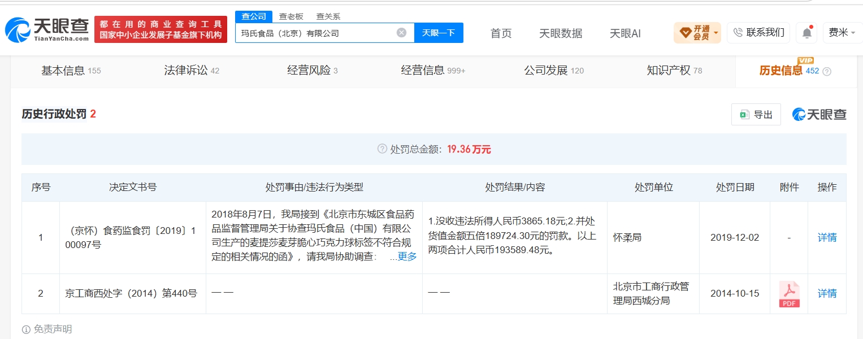Viewport: 863px width, 339px height.
Task: Click the 处罚日期 column header
Action: (735, 188)
